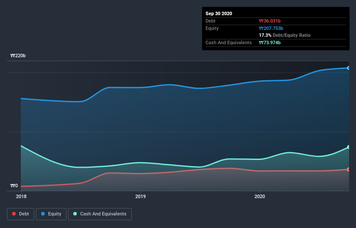The width and height of the screenshot is (356, 228).
Task: Click the ₩36.031b debt value
Action: click(270, 21)
